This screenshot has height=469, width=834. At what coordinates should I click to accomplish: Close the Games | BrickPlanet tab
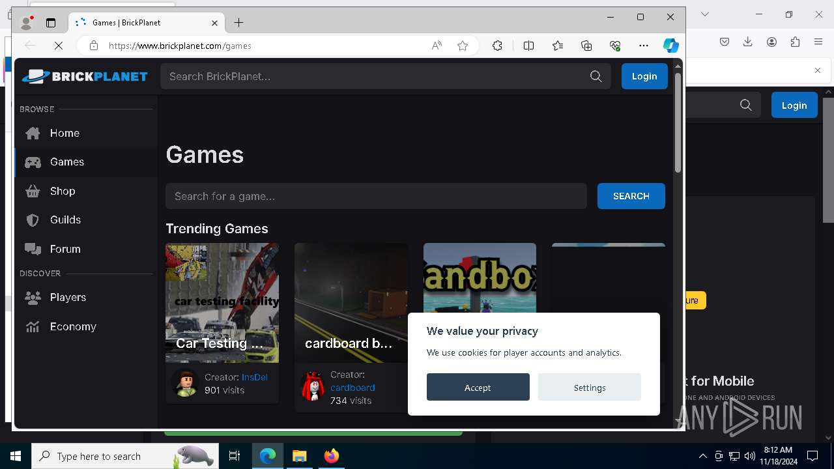215,23
